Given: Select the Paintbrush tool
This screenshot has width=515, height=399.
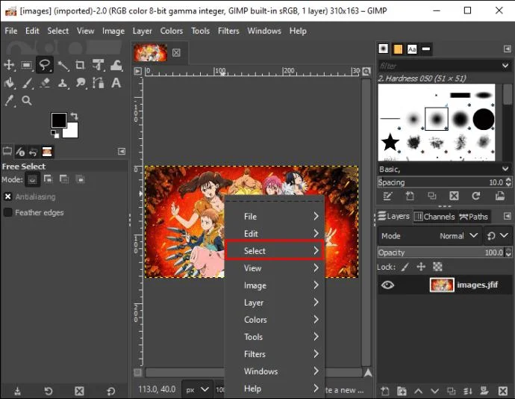Looking at the screenshot, I should pyautogui.click(x=27, y=83).
